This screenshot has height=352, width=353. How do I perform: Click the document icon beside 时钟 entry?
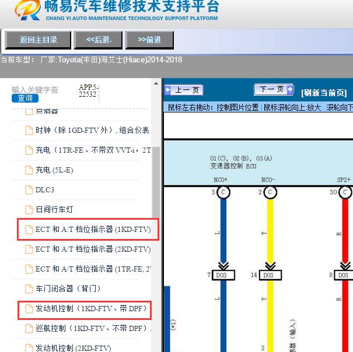[29, 130]
